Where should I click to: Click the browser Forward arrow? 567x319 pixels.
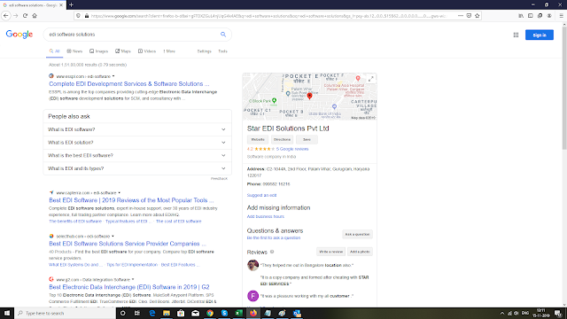16,16
